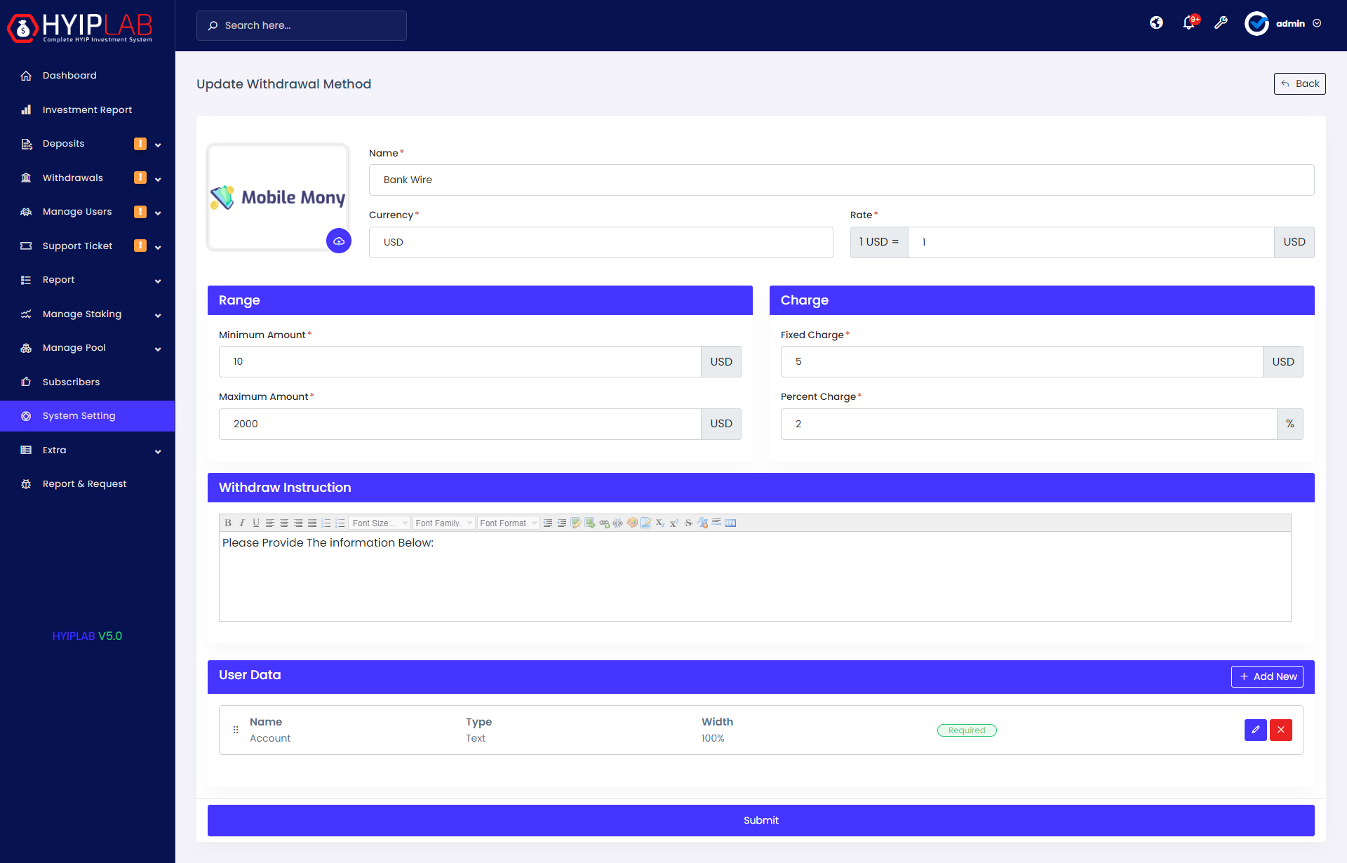Click the HYIPLAB logo
Image resolution: width=1347 pixels, height=863 pixels.
pos(80,27)
